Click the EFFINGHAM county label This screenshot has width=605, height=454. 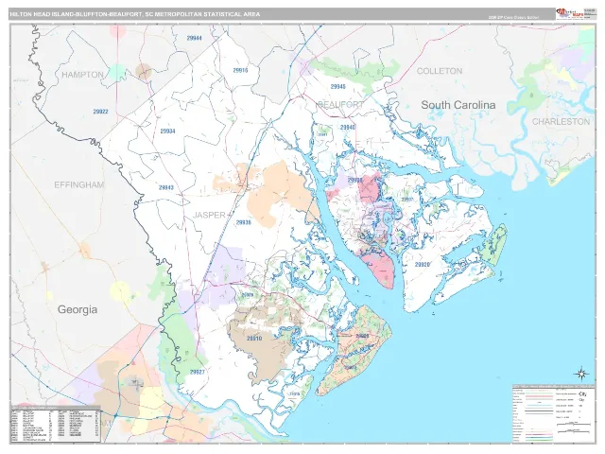tap(79, 185)
